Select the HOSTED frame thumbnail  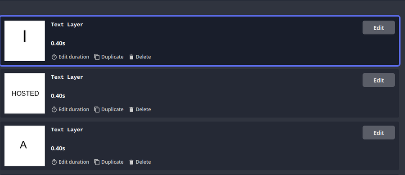pos(25,93)
